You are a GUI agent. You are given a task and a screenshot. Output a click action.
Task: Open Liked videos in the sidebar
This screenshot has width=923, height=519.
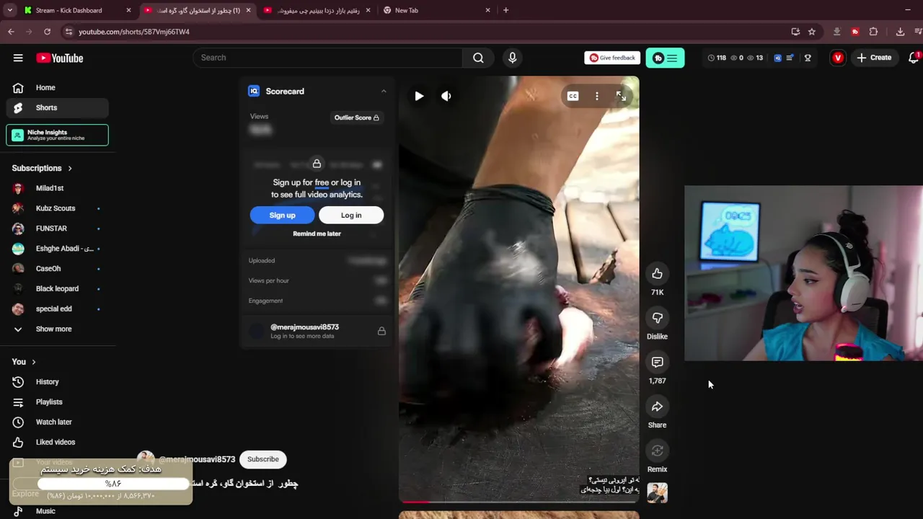58,442
